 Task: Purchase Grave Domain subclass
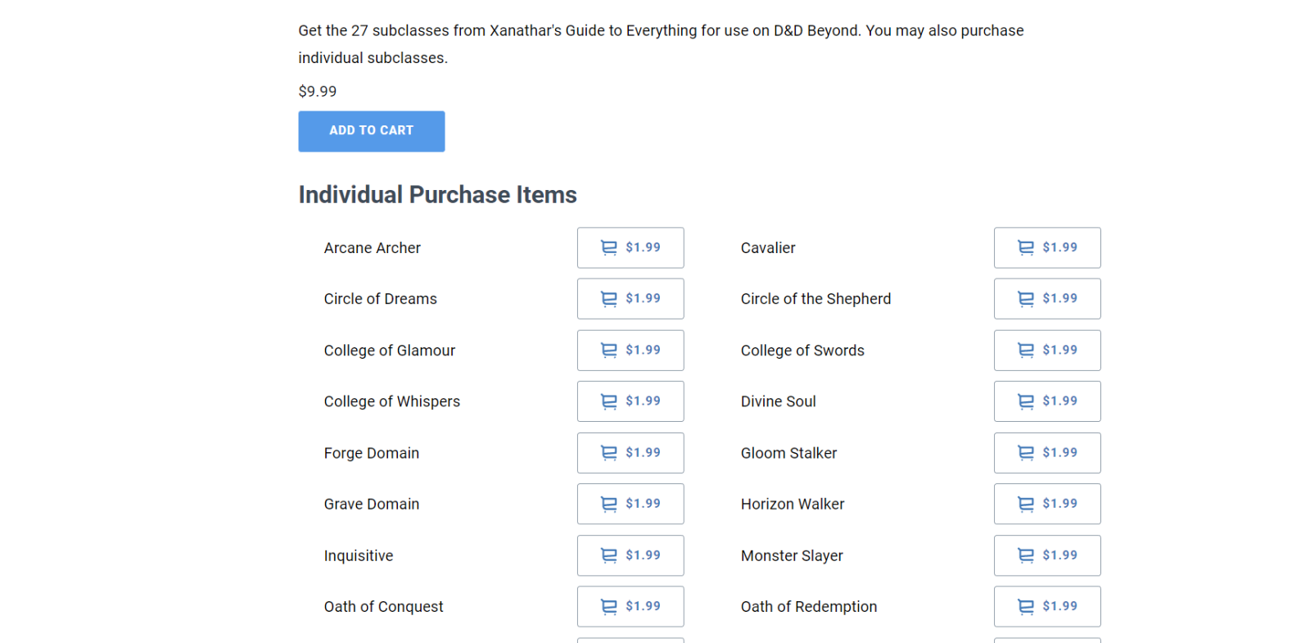(x=630, y=504)
